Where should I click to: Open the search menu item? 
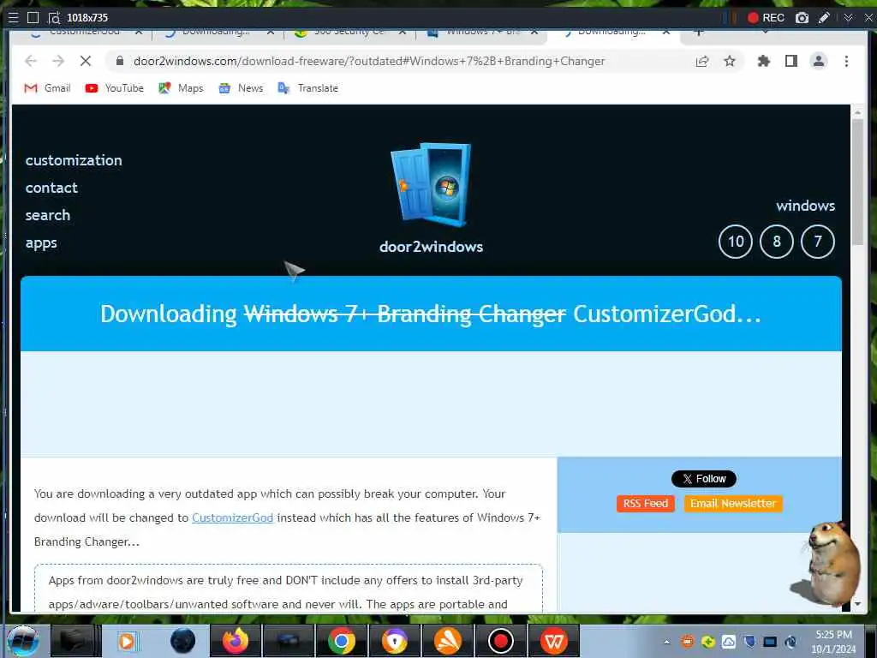(48, 215)
